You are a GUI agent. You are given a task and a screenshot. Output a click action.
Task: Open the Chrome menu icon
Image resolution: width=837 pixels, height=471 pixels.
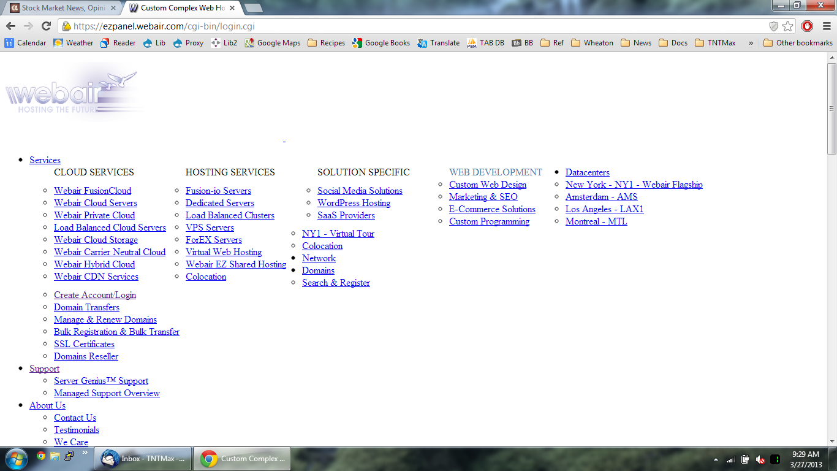coord(825,26)
